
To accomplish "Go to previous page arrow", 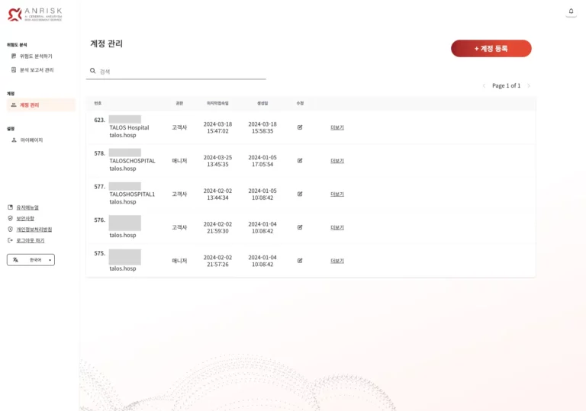I will click(484, 86).
